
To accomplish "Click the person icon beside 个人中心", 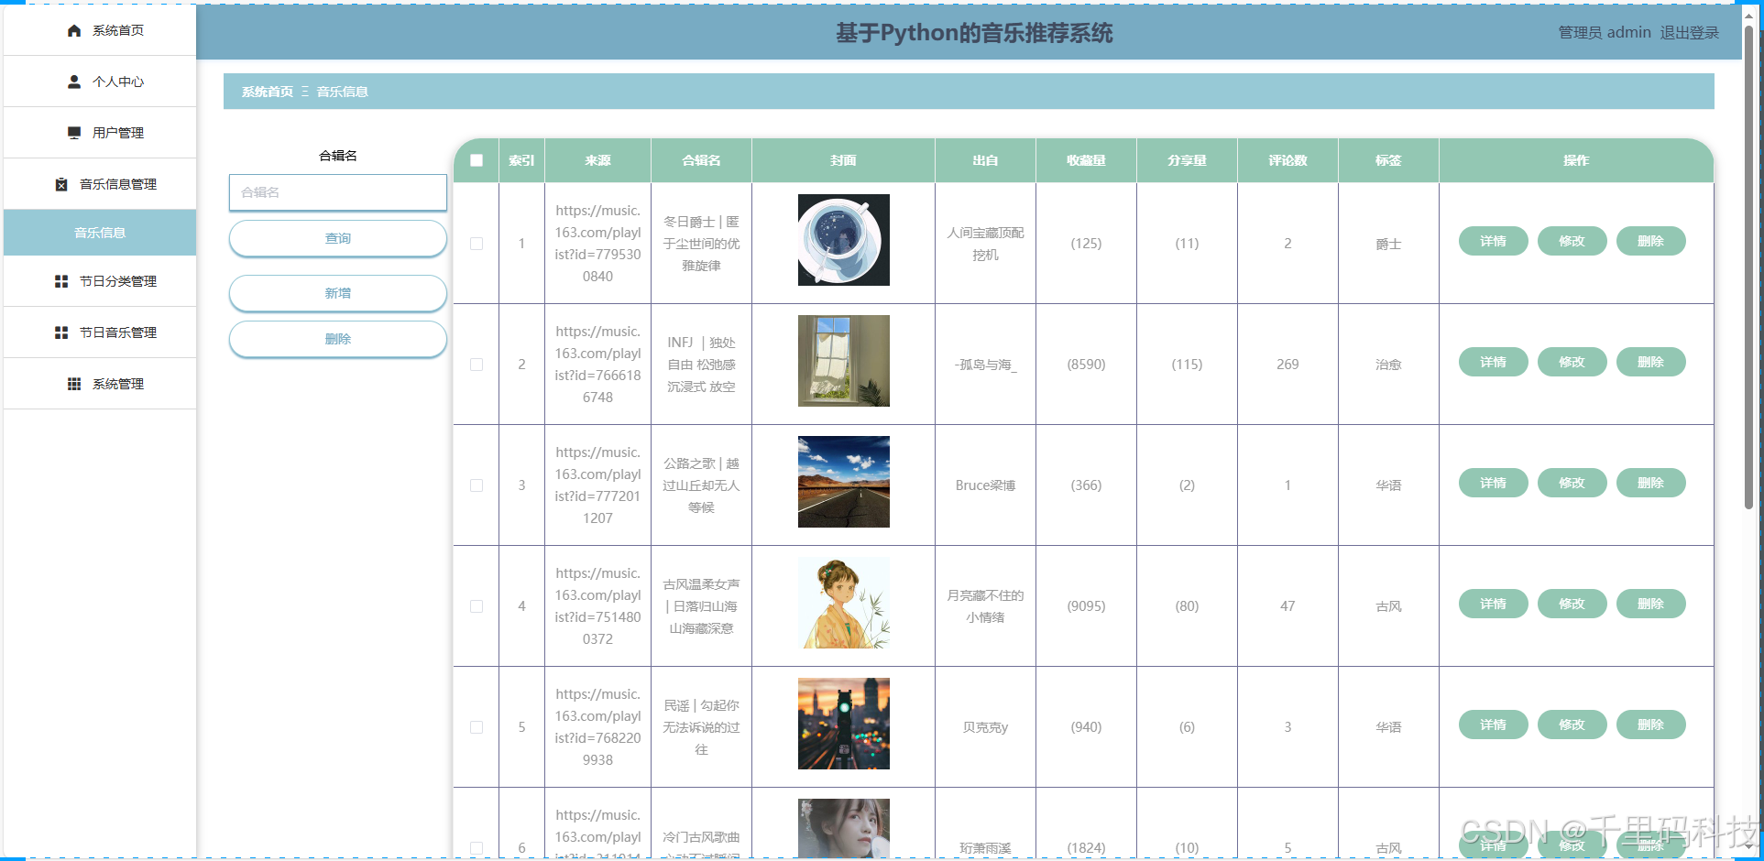I will 74,82.
